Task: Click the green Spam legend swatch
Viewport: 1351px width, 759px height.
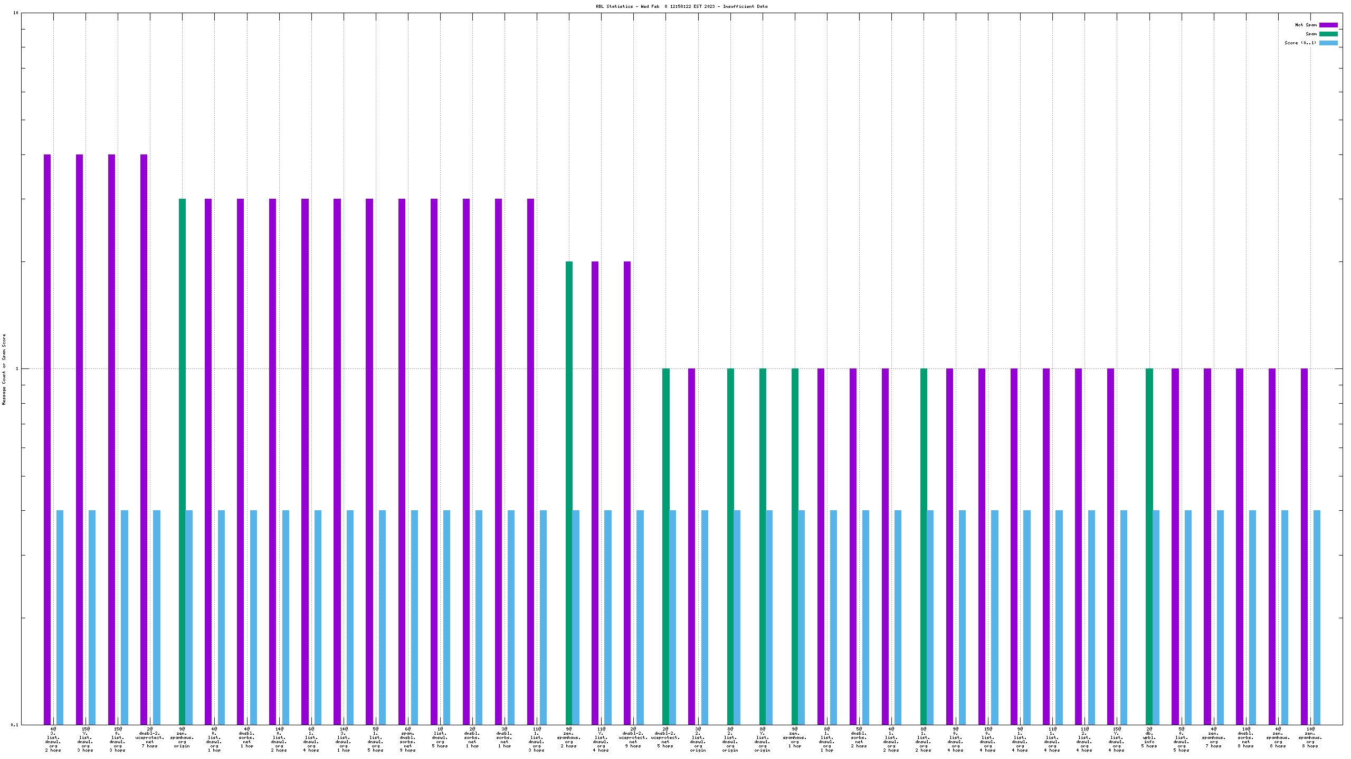Action: (1328, 34)
